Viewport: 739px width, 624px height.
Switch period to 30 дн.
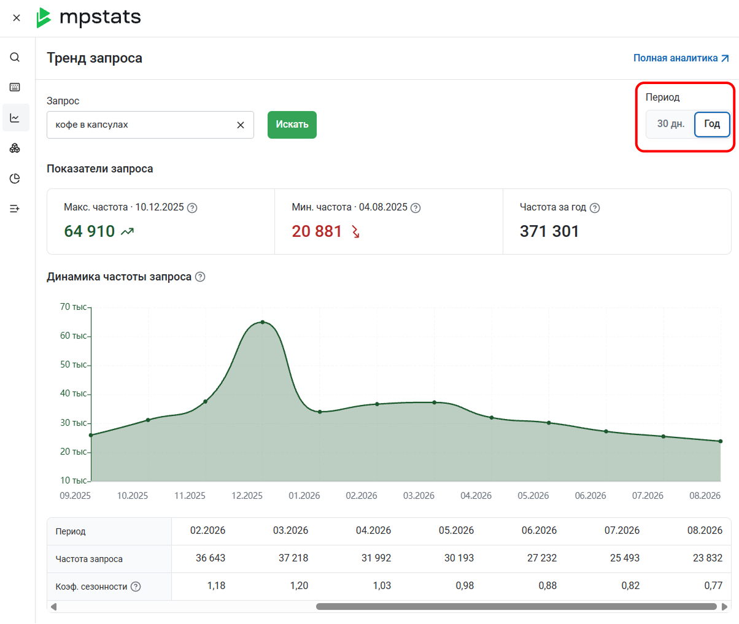coord(670,124)
